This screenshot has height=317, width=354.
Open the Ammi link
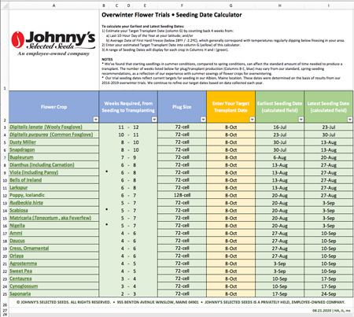[16, 234]
